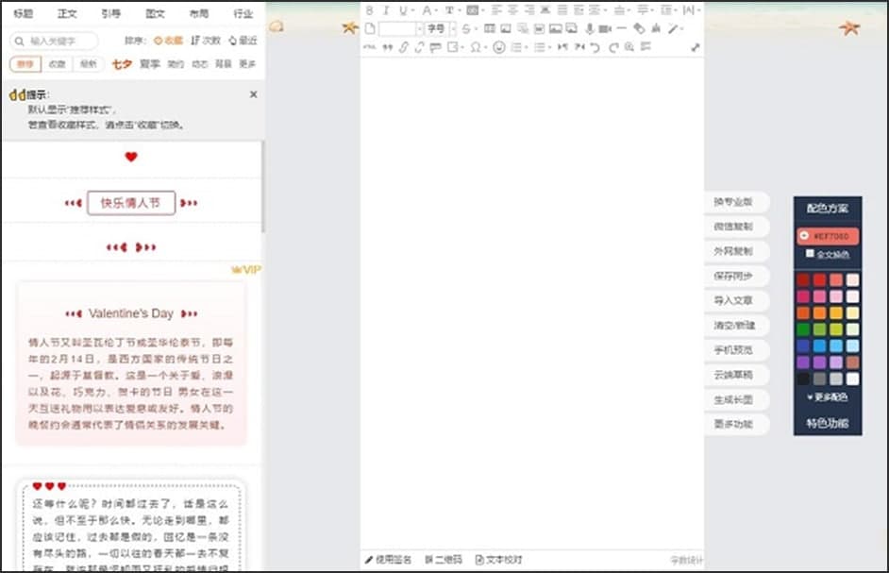
Task: Switch to the 正文 tab
Action: click(x=67, y=14)
